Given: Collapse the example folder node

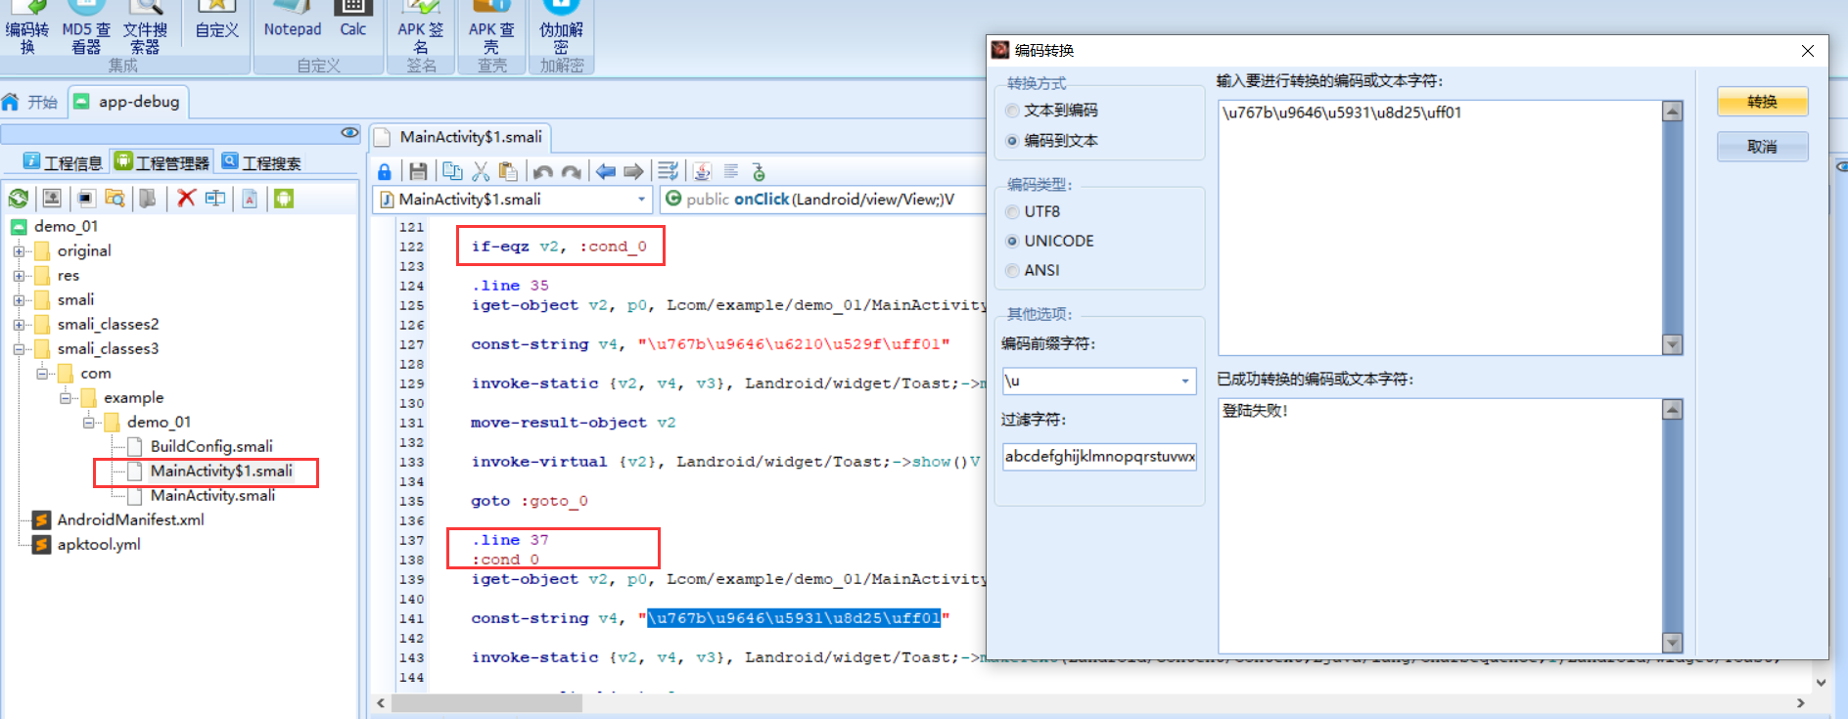Looking at the screenshot, I should point(66,398).
